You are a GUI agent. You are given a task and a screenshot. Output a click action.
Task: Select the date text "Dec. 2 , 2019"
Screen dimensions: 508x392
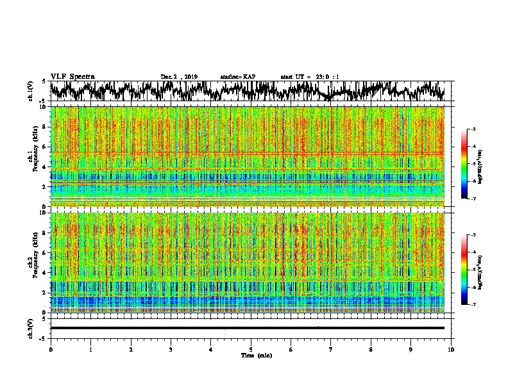tap(179, 77)
